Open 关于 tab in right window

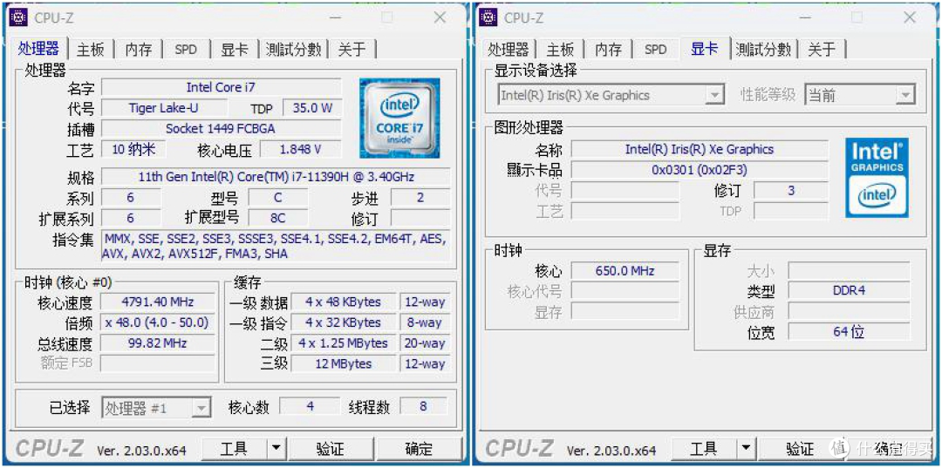822,49
